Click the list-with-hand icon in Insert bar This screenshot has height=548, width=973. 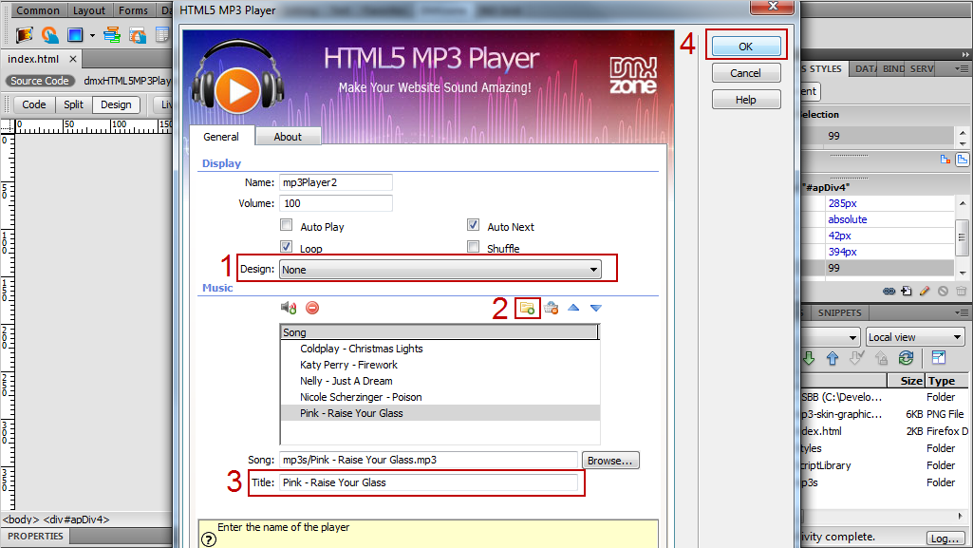[x=137, y=35]
